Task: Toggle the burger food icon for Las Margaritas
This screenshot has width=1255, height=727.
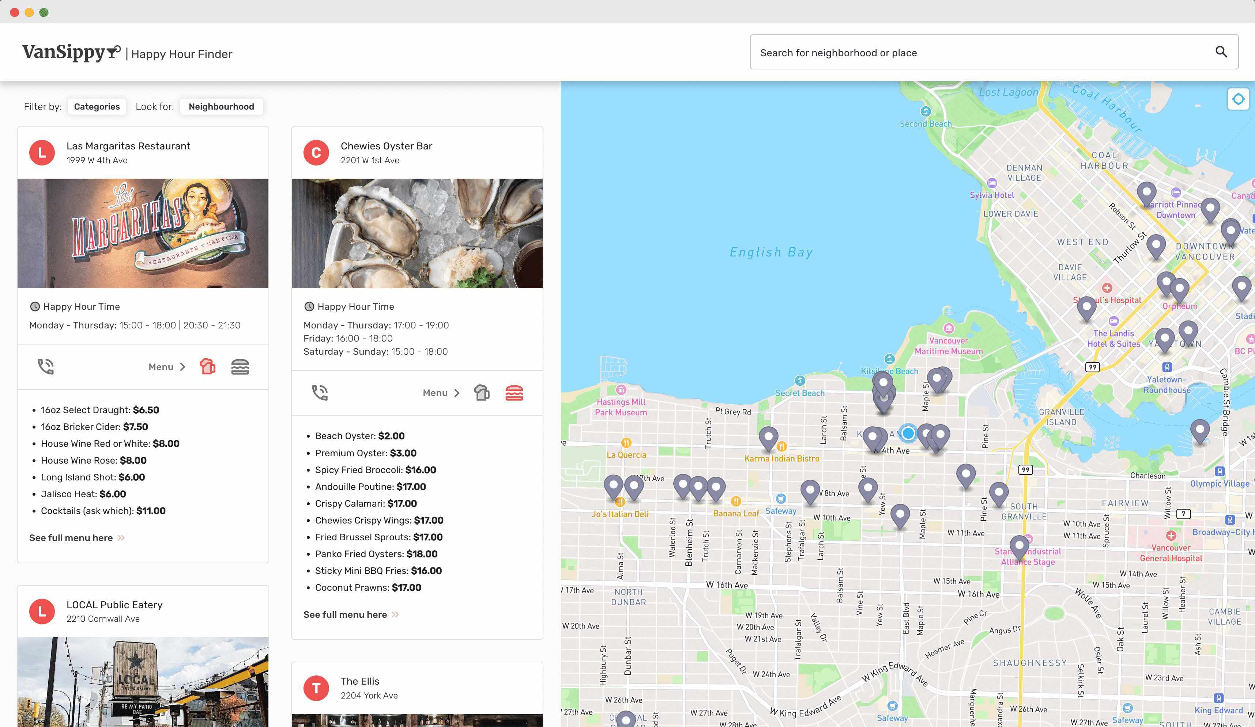Action: (x=240, y=367)
